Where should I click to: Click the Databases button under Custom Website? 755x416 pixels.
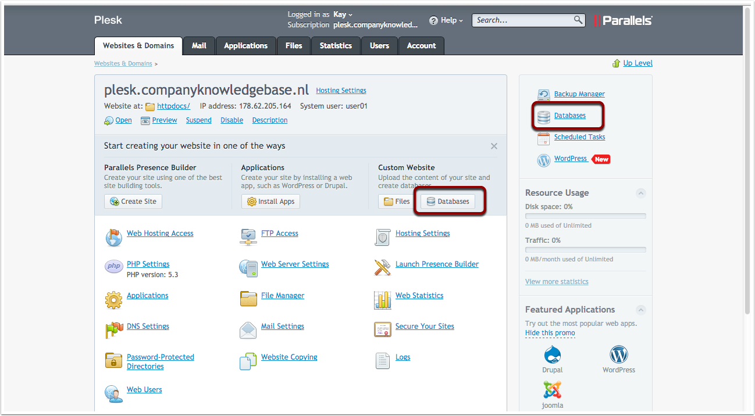448,202
